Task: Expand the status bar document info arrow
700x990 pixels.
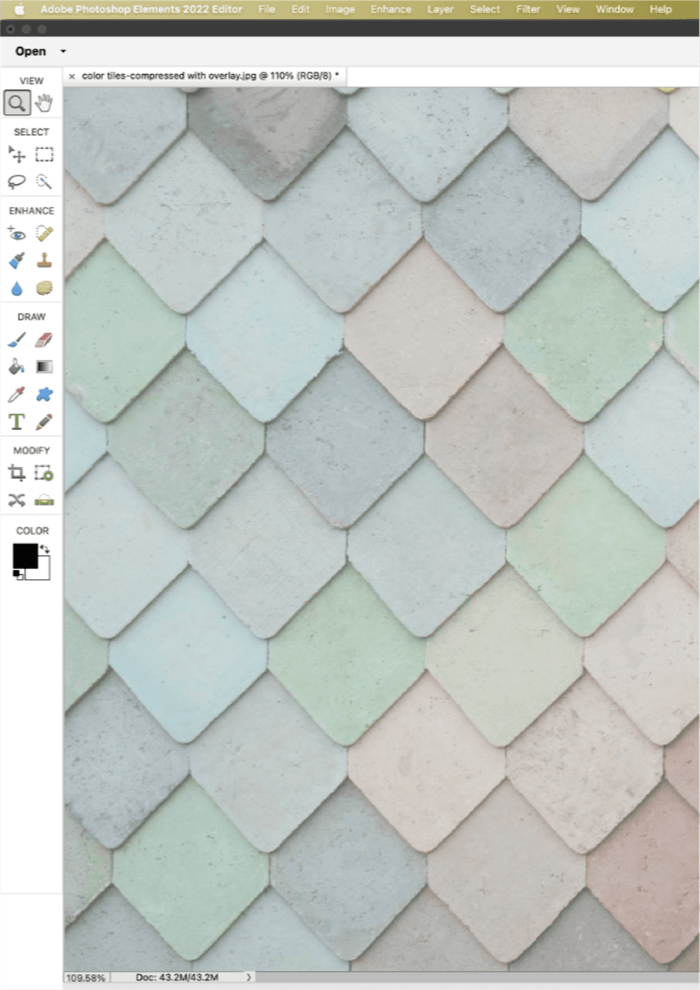Action: click(248, 977)
